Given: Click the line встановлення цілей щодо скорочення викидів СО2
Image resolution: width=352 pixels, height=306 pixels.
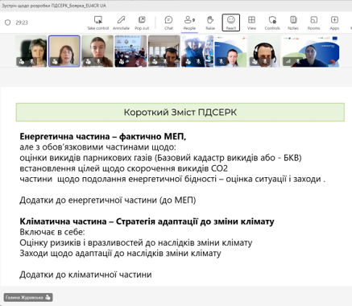Looking at the screenshot, I should coord(123,168).
